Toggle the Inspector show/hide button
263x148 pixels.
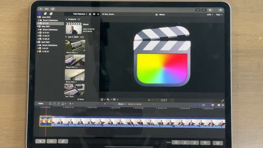click(x=210, y=10)
